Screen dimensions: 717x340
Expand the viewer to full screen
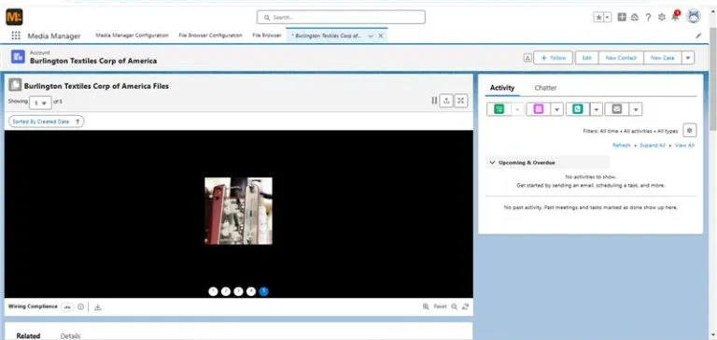coord(461,101)
